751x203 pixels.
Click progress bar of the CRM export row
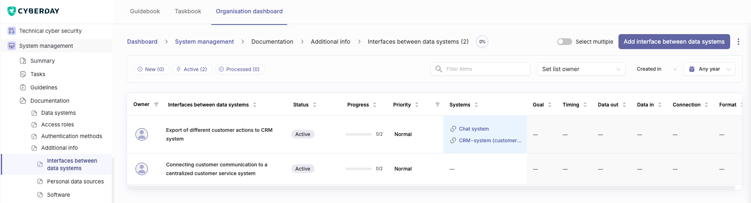coord(358,134)
